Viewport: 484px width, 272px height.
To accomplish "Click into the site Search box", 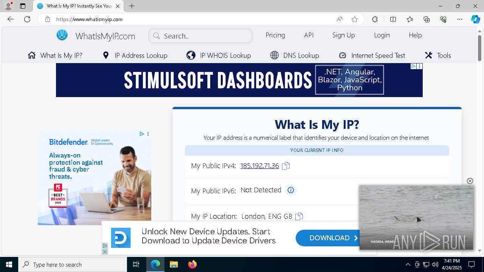I will [x=200, y=36].
